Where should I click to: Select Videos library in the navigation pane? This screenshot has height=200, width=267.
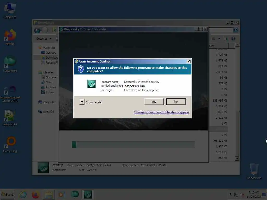click(x=48, y=92)
